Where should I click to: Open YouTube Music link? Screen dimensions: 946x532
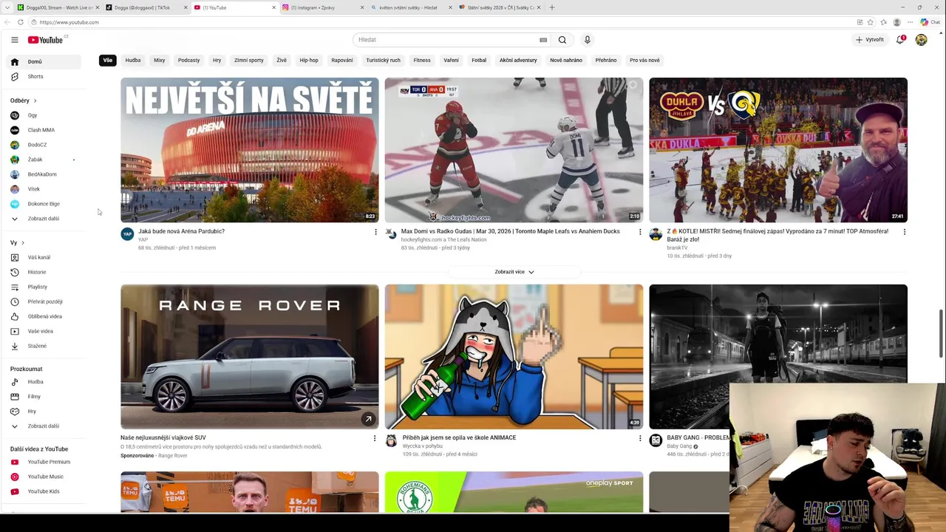click(43, 477)
